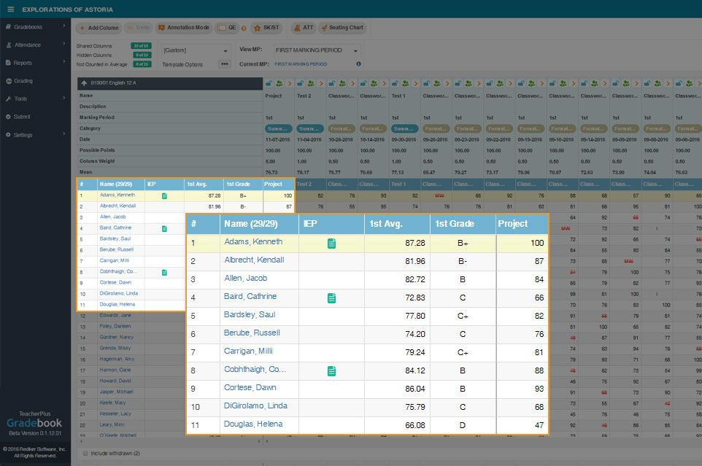Screen dimensions: 702x466
Task: Open the View MP dropdown
Action: [x=317, y=50]
